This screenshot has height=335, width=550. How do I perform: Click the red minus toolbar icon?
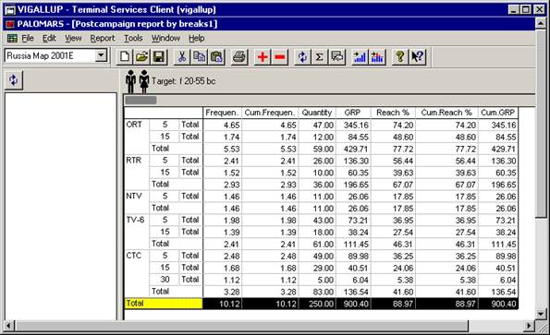[280, 56]
